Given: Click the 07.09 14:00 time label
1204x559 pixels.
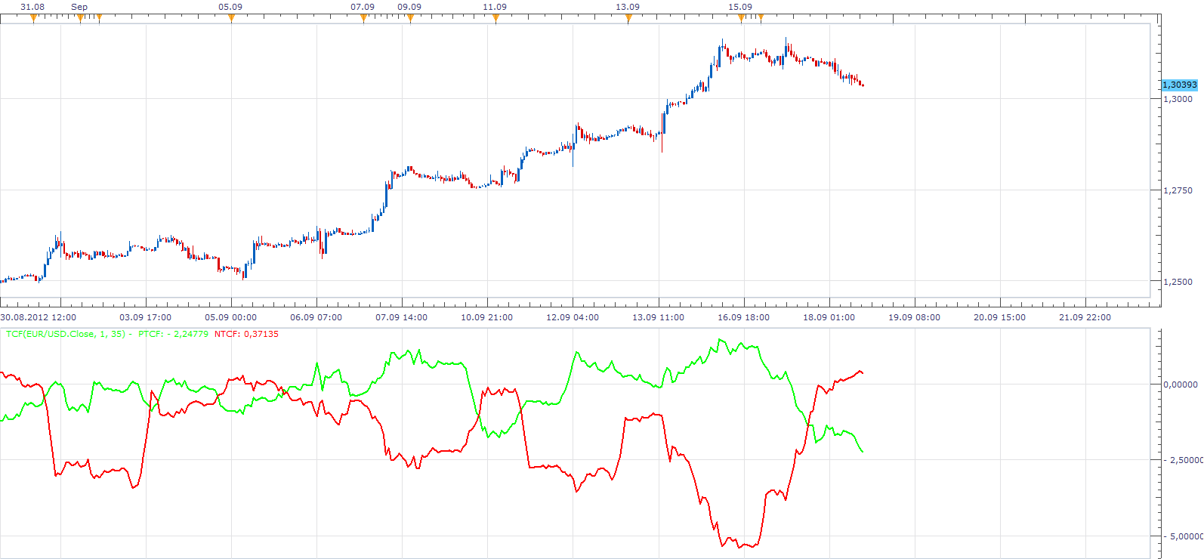Looking at the screenshot, I should (x=402, y=317).
